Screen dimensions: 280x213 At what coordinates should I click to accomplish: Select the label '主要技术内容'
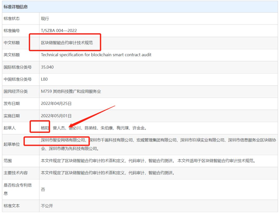tap(16, 173)
